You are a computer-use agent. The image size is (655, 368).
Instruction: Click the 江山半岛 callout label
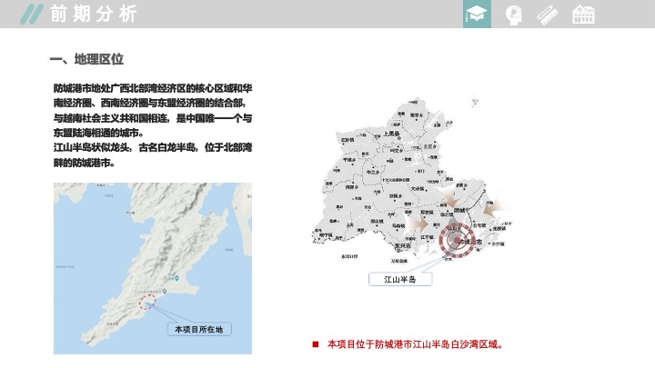click(x=400, y=279)
